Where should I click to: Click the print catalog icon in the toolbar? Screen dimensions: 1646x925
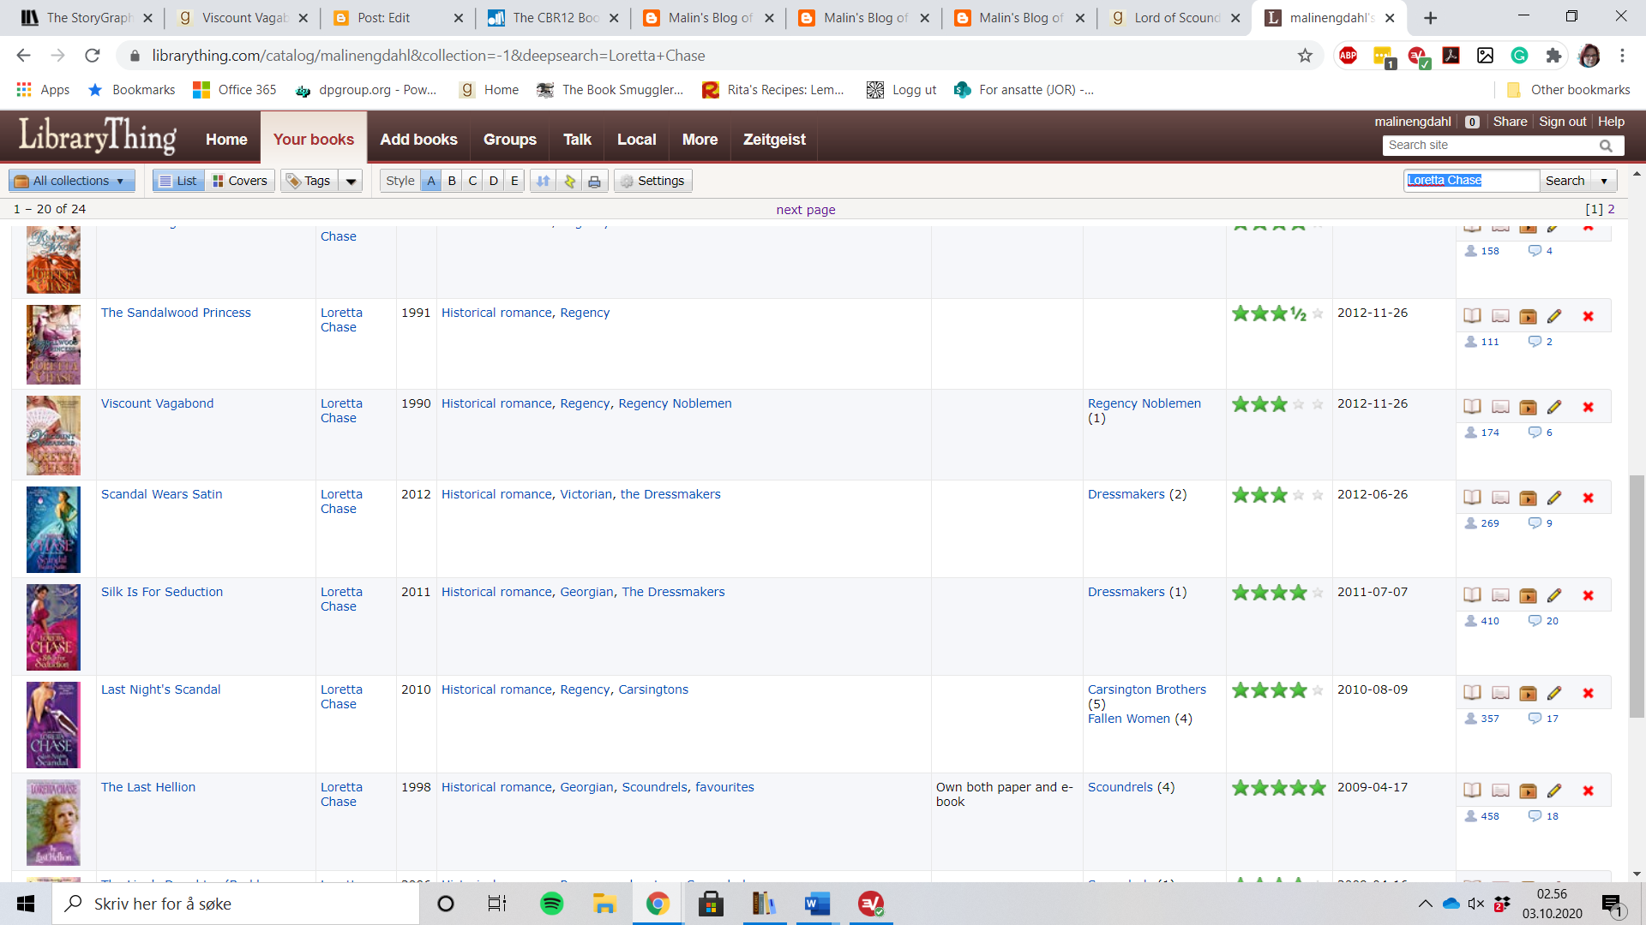pos(594,181)
